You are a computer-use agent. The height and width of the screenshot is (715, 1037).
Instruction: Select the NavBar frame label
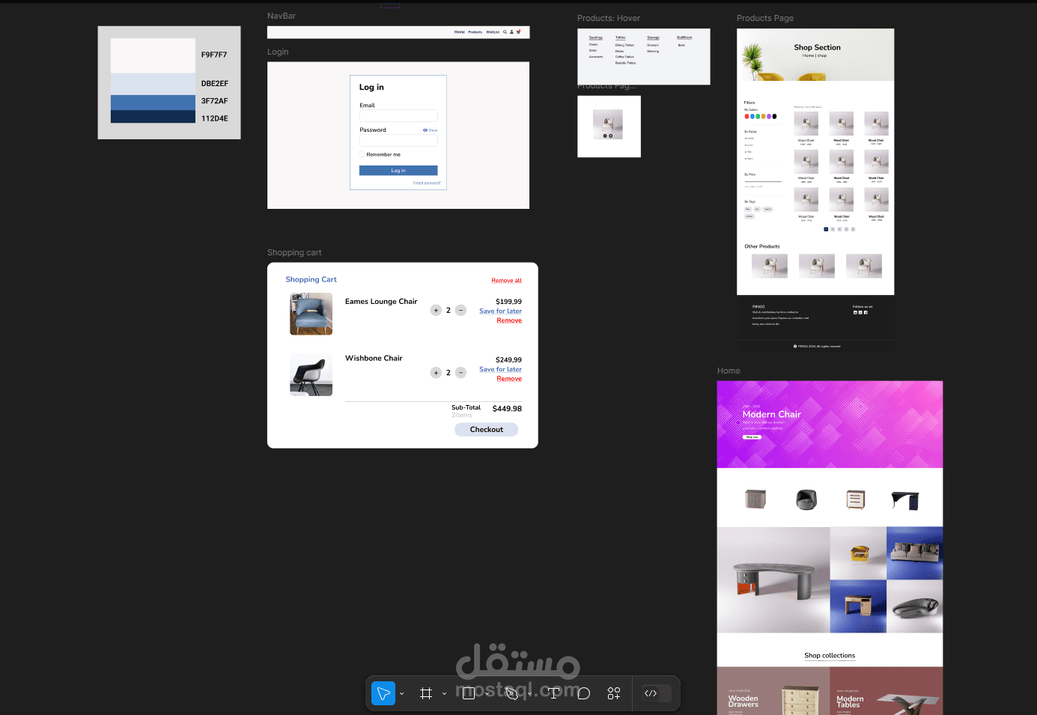(282, 16)
